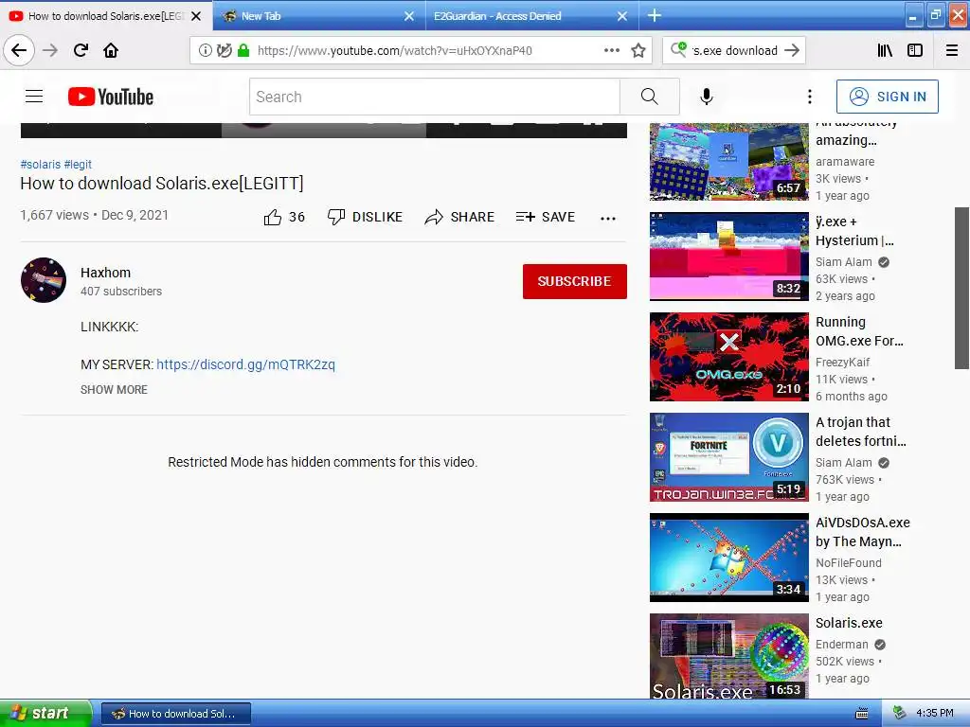Click the #legit hashtag
This screenshot has height=727, width=970.
pyautogui.click(x=78, y=165)
